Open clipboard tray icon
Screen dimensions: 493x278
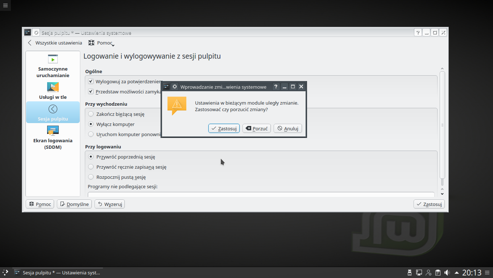tap(438, 273)
